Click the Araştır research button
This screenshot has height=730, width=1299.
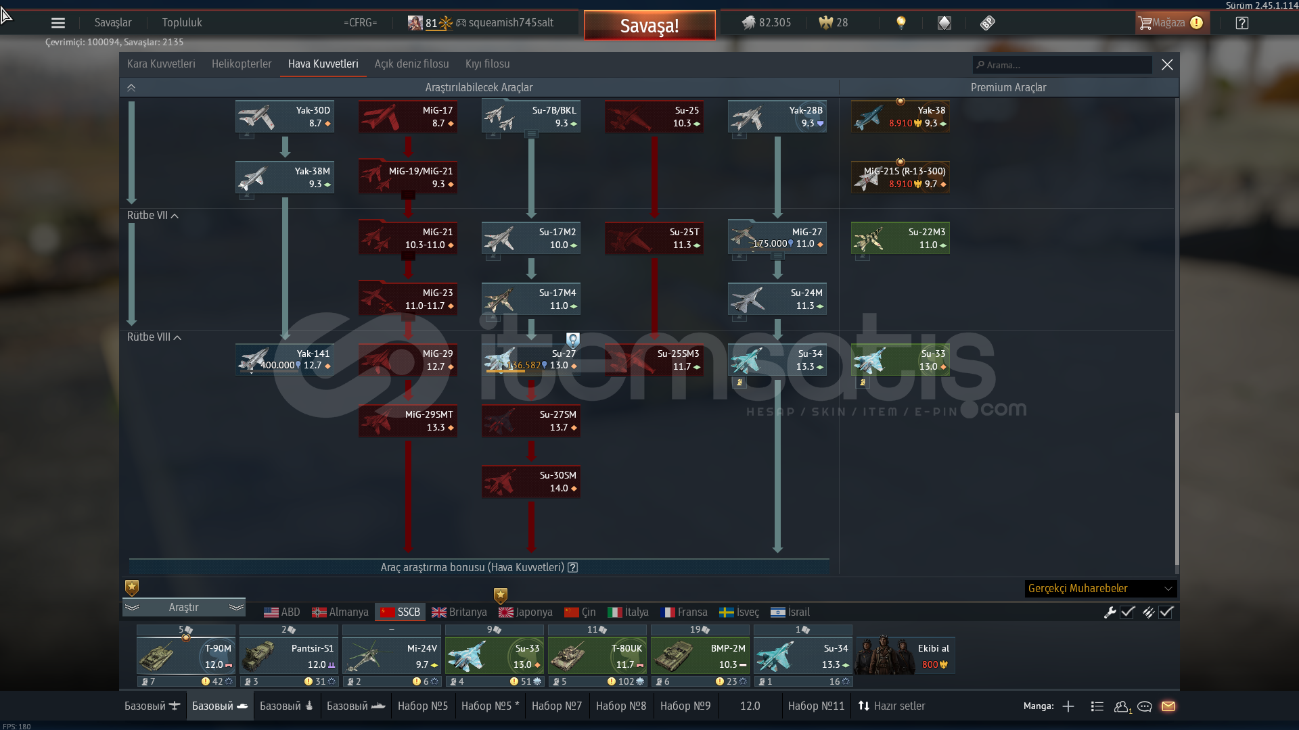point(183,608)
